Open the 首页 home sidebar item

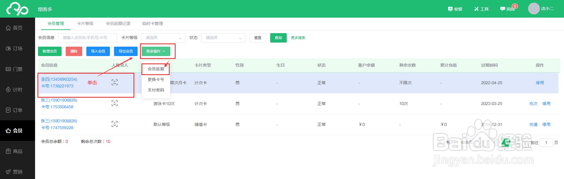coord(17,28)
